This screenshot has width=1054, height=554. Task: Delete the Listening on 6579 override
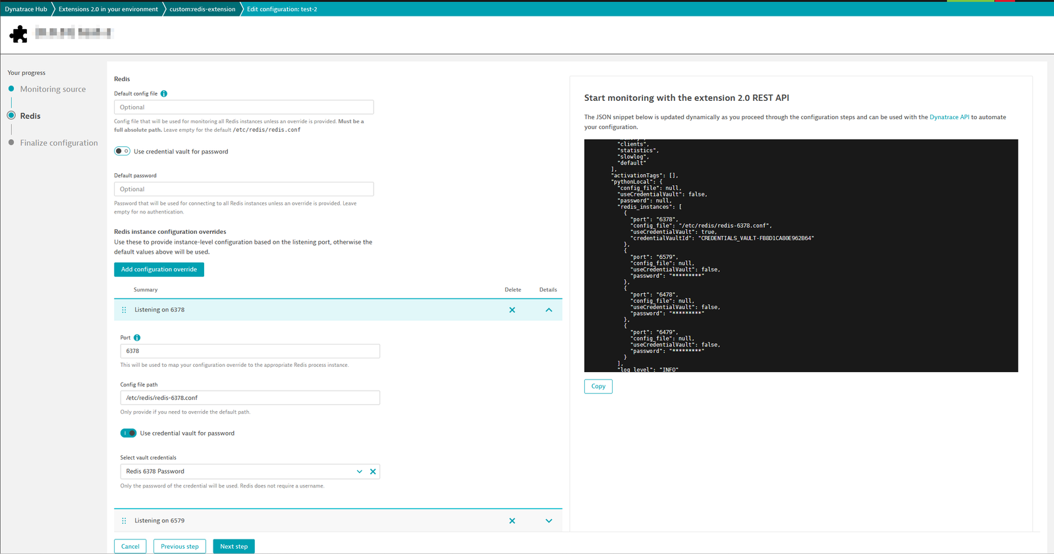(512, 520)
